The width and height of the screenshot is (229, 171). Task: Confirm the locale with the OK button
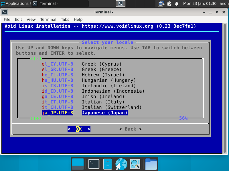[79, 129]
